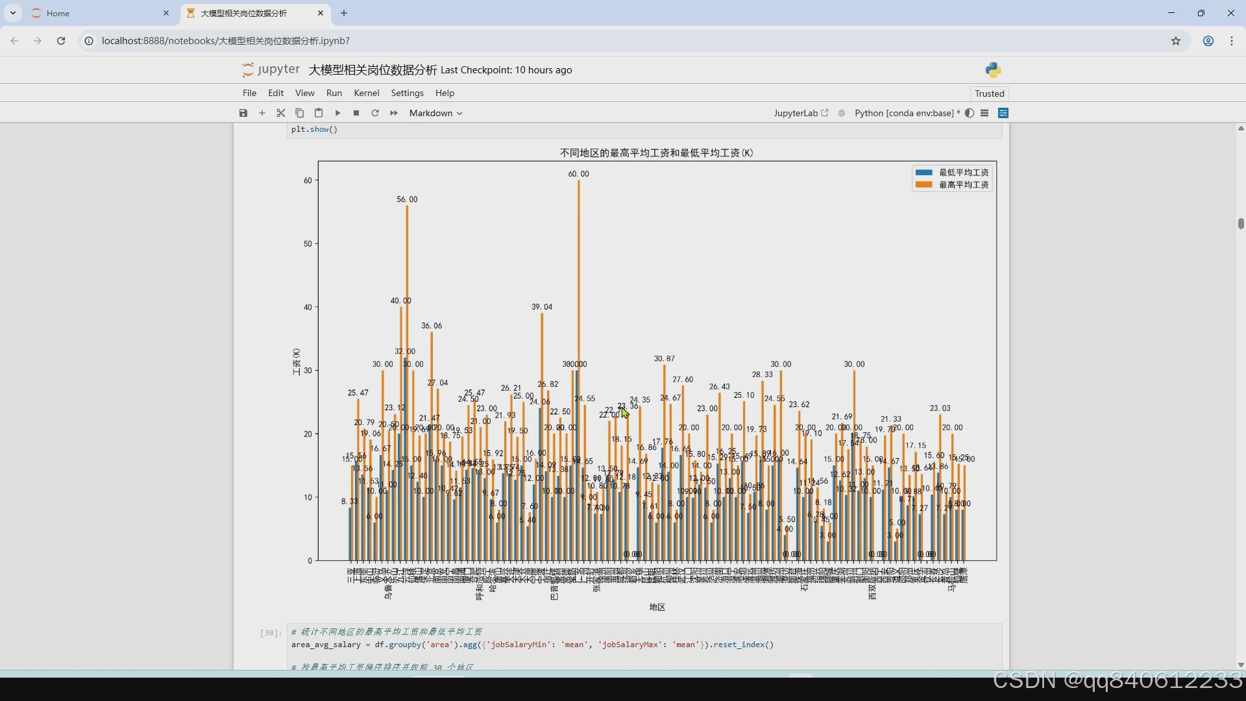Save the notebook with the disk icon
The height and width of the screenshot is (701, 1246).
coord(243,113)
